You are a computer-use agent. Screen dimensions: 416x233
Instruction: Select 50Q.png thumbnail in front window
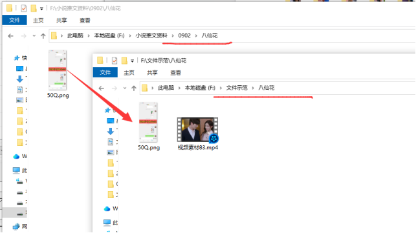148,123
